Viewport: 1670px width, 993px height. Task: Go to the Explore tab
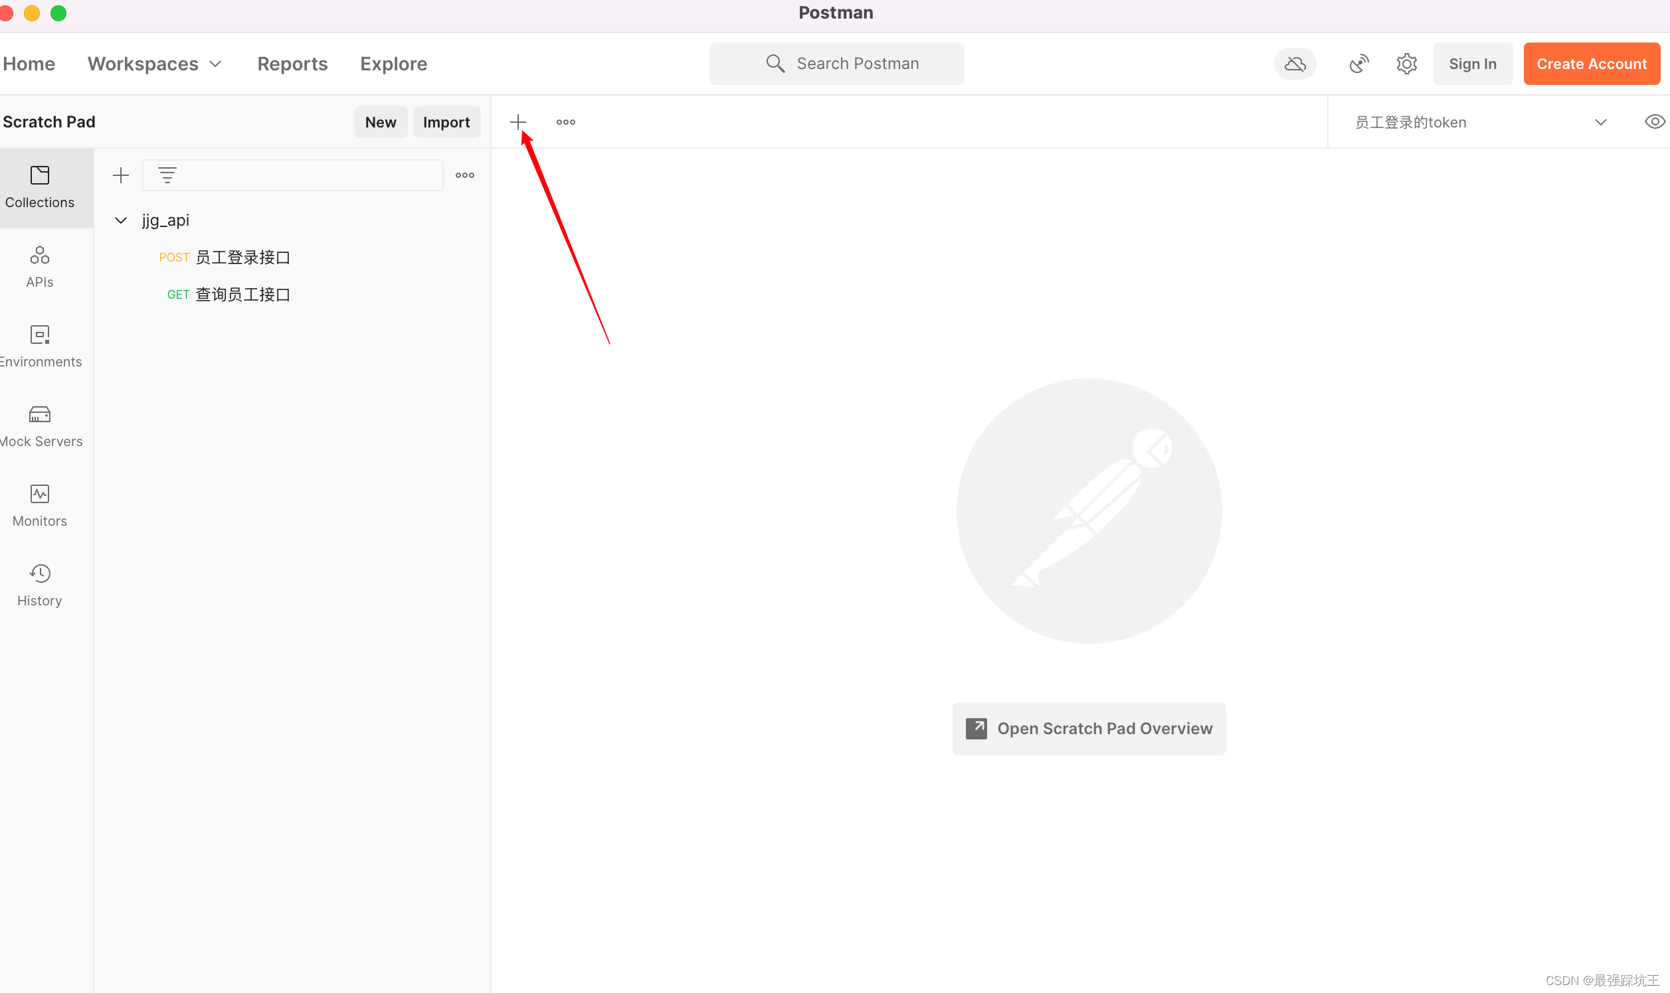(393, 64)
